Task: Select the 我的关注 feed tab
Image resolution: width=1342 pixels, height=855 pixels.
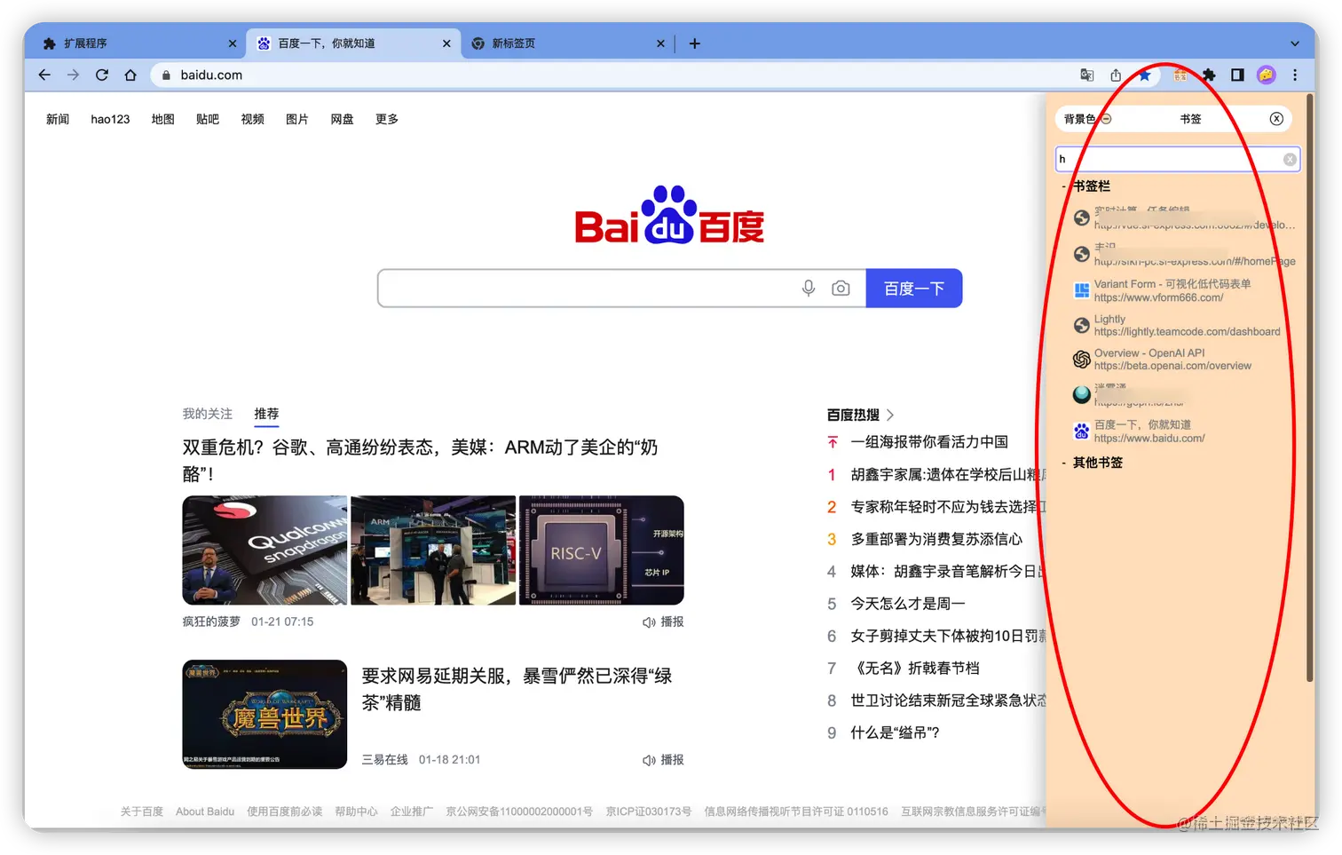Action: (208, 414)
